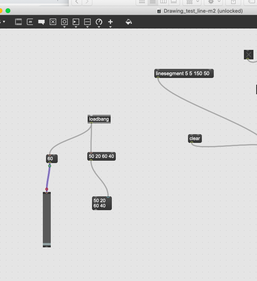Switch Finder window to gallery view

click(174, 2)
